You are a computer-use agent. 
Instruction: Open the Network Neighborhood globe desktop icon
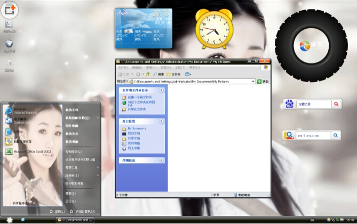pyautogui.click(x=9, y=46)
